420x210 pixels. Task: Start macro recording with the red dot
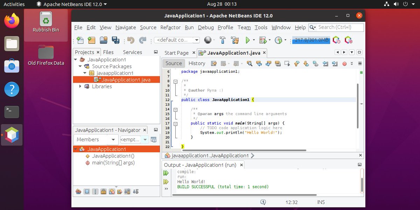[344, 64]
